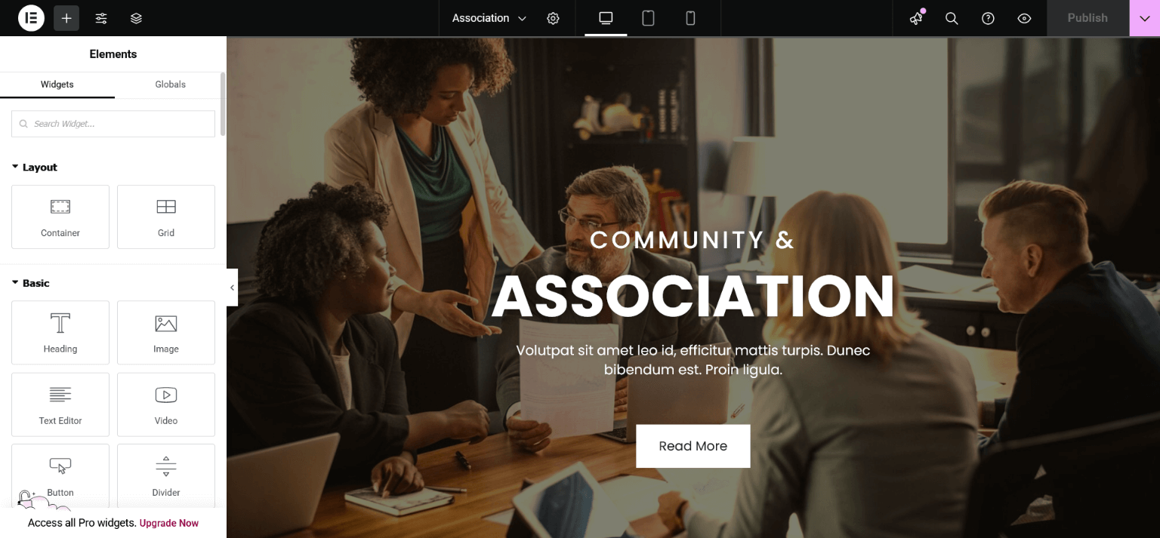Open the What's New megaphone icon
Image resolution: width=1160 pixels, height=538 pixels.
pos(916,18)
